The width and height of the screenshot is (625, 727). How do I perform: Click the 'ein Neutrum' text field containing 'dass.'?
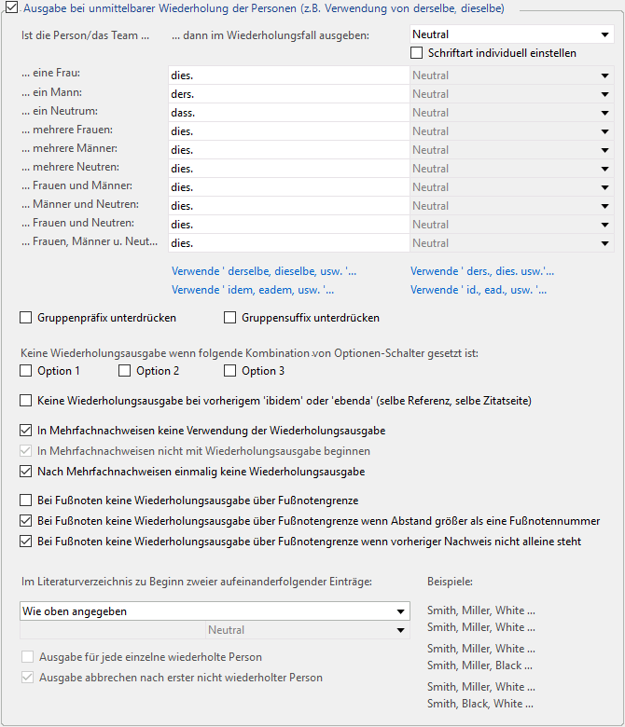coord(289,113)
